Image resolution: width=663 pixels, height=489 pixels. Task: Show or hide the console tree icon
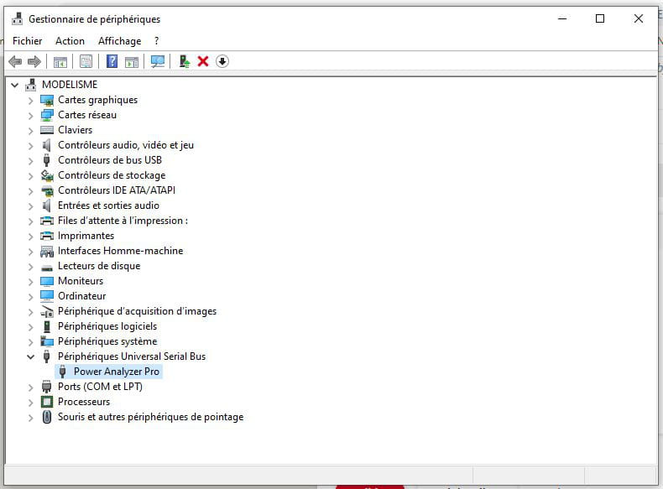[60, 62]
